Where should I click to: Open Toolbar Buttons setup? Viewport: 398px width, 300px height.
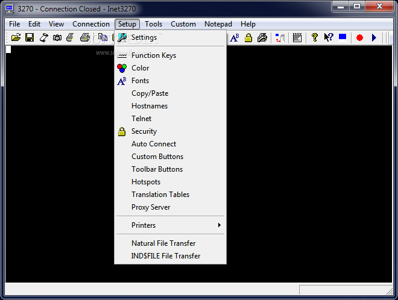pyautogui.click(x=170, y=169)
